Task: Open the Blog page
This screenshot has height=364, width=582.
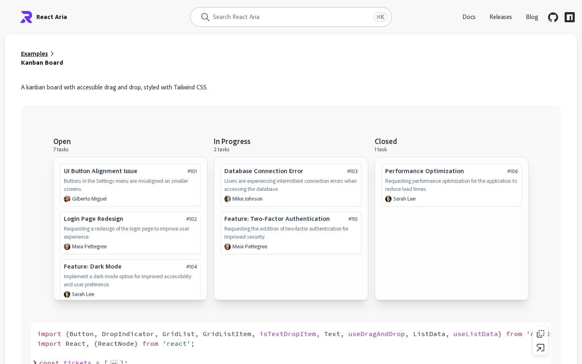Action: (x=532, y=17)
